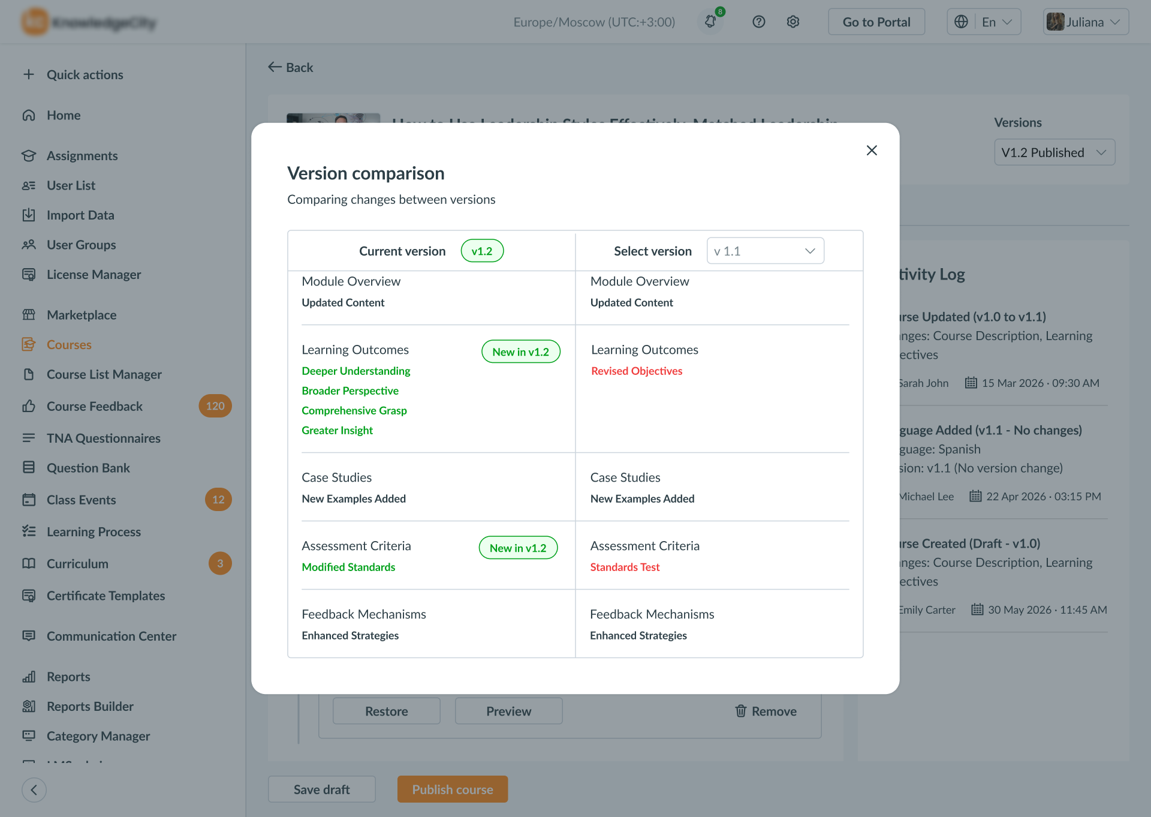
Task: Click the 'Modified Standards' text
Action: (x=348, y=567)
